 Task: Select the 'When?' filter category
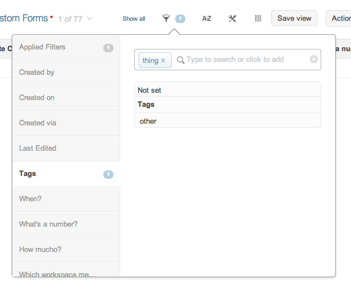coord(66,199)
